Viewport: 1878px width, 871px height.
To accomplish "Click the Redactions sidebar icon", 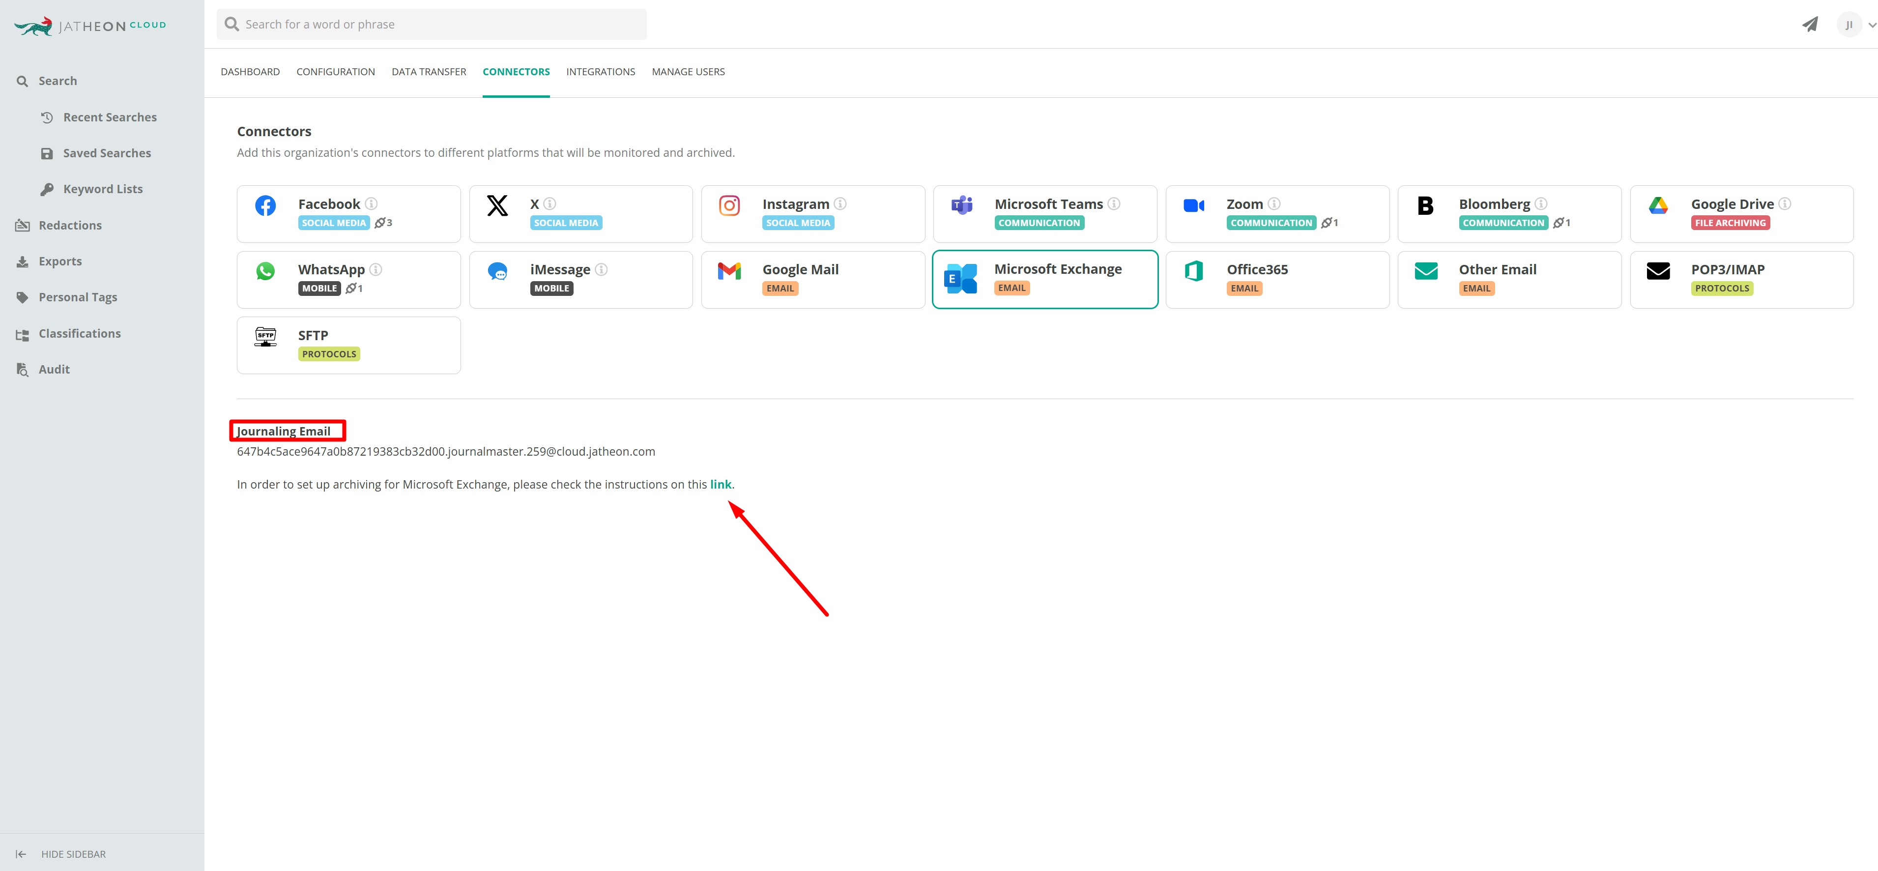I will tap(23, 225).
